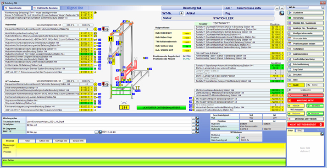The height and width of the screenshot is (168, 327).
Task: Open Steuerung control page
Action: pyautogui.click(x=305, y=18)
